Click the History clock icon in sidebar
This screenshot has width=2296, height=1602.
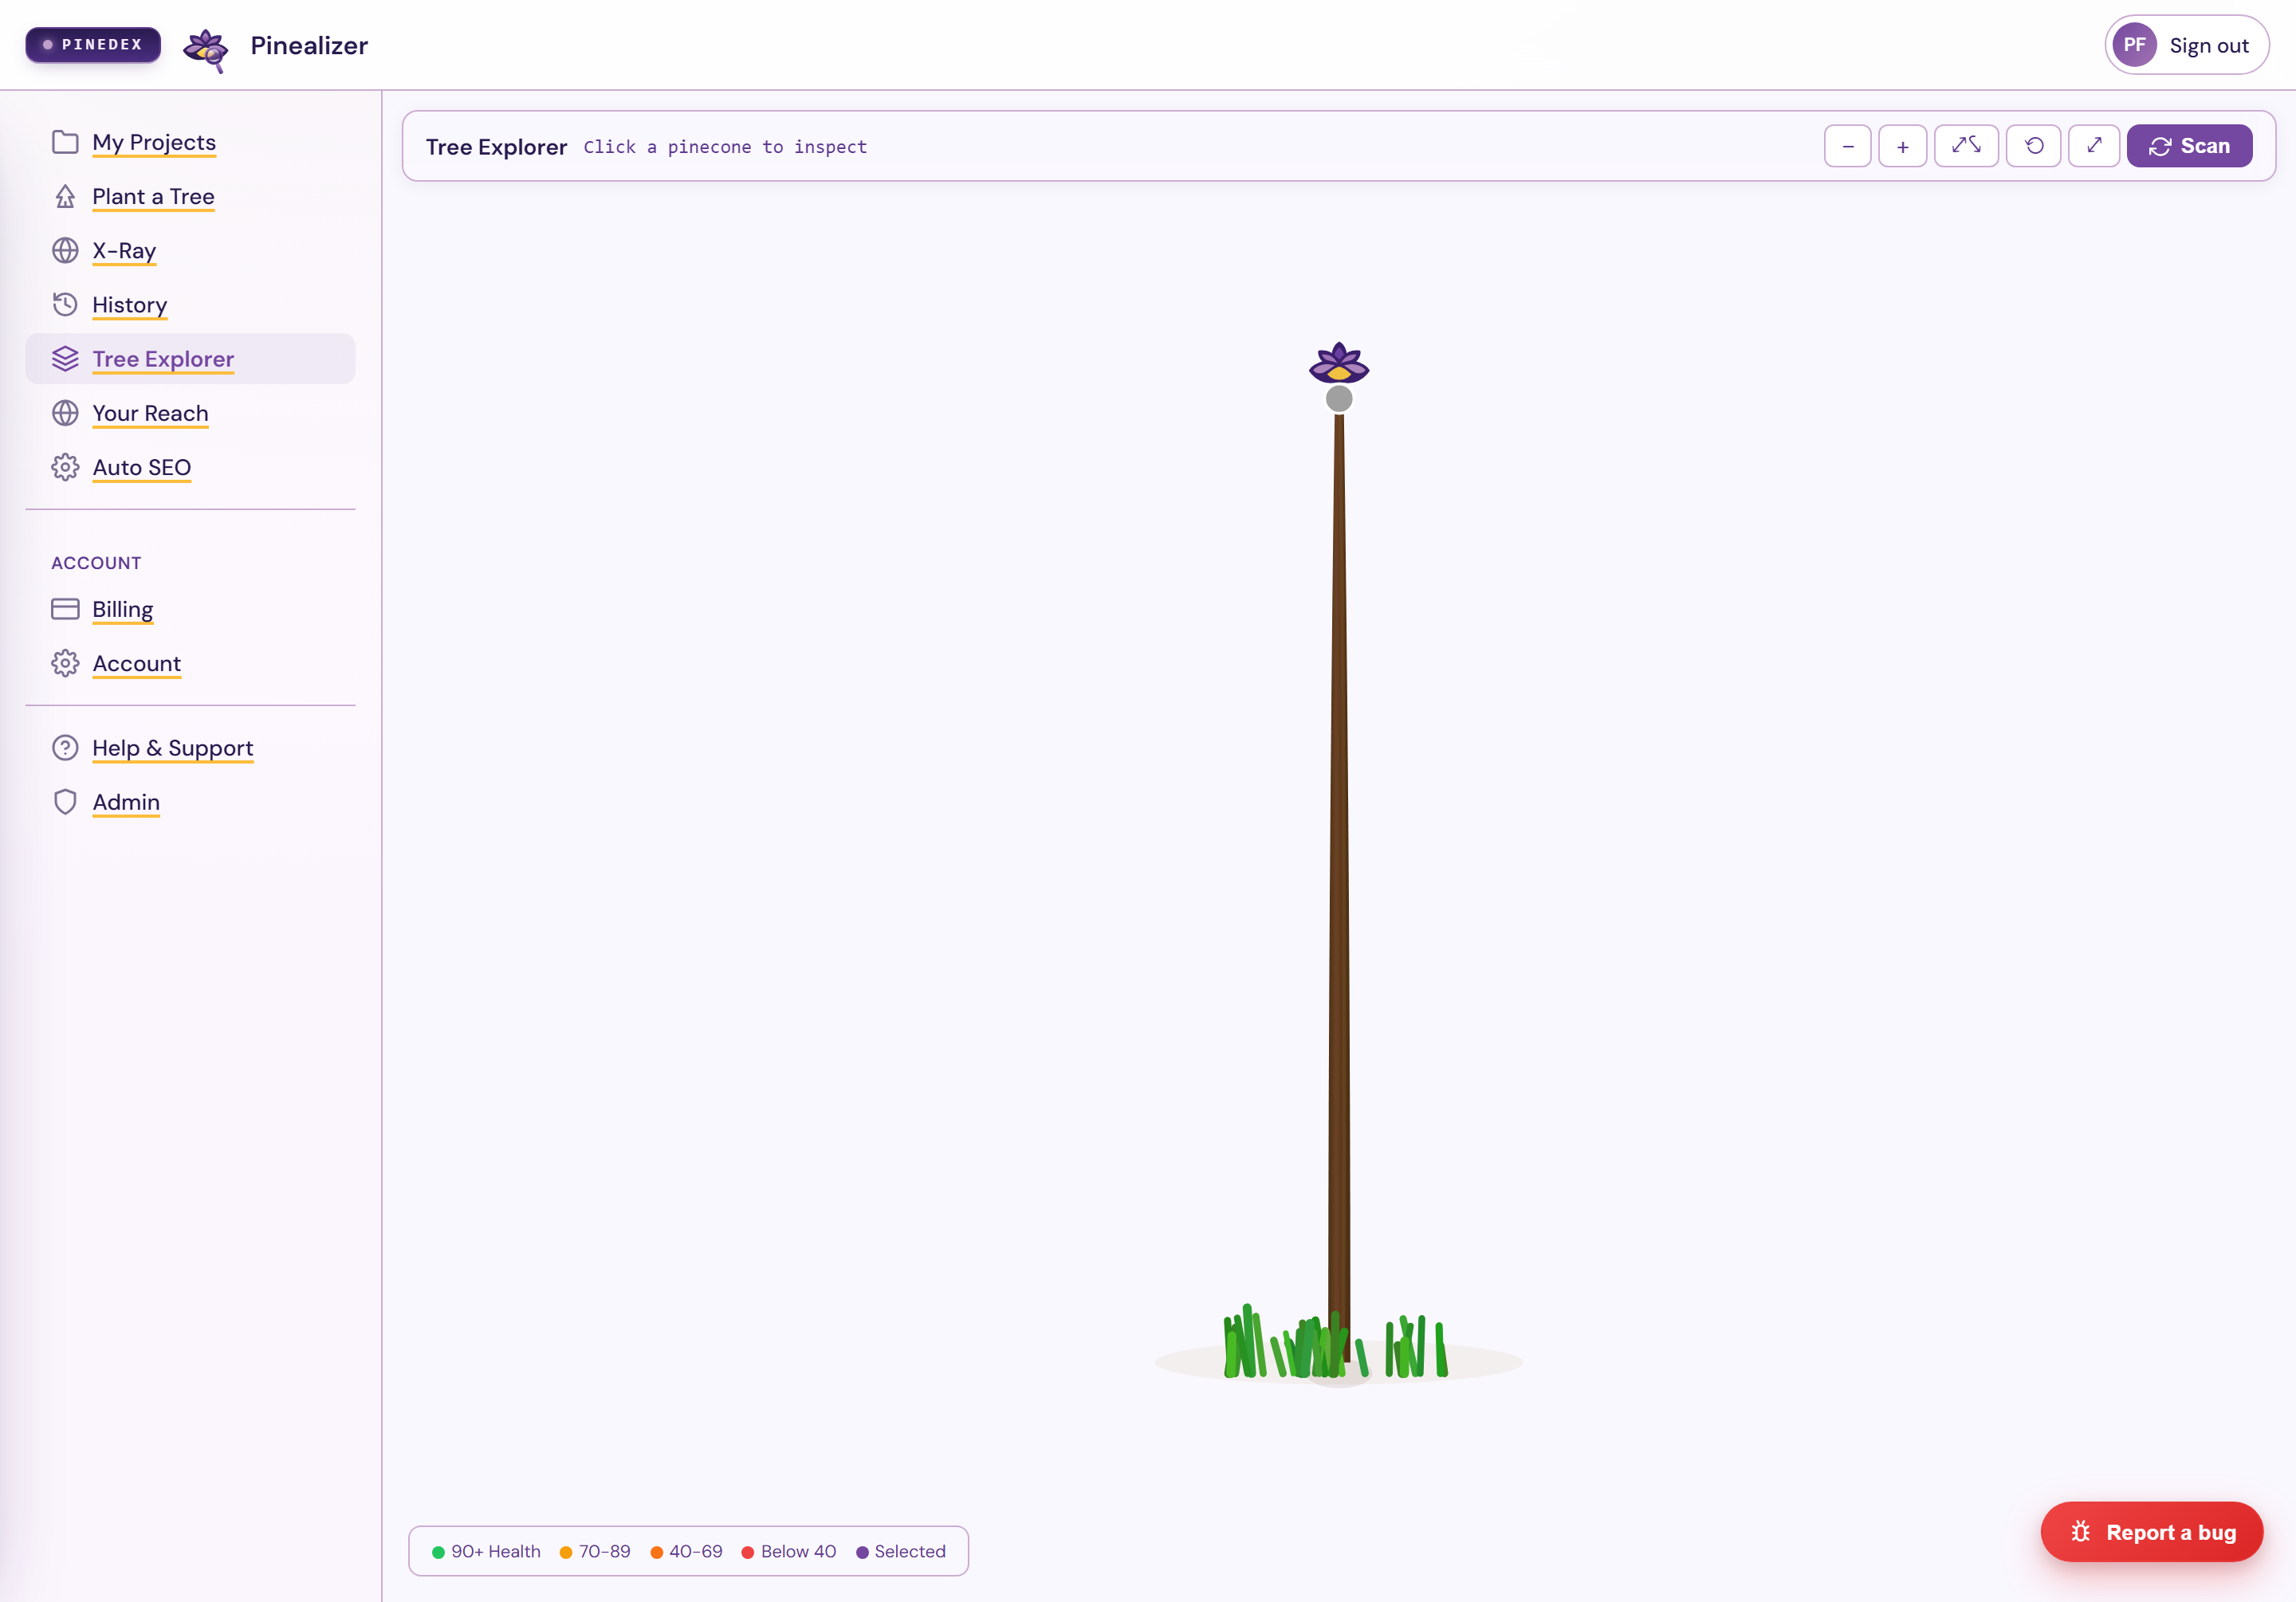pyautogui.click(x=65, y=304)
